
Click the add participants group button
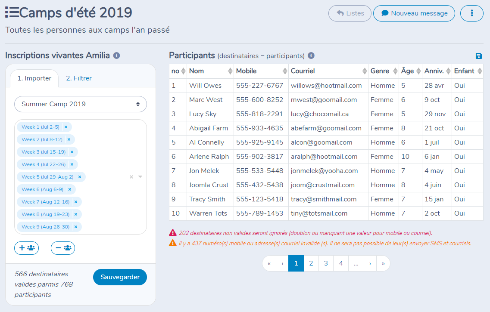pyautogui.click(x=27, y=248)
